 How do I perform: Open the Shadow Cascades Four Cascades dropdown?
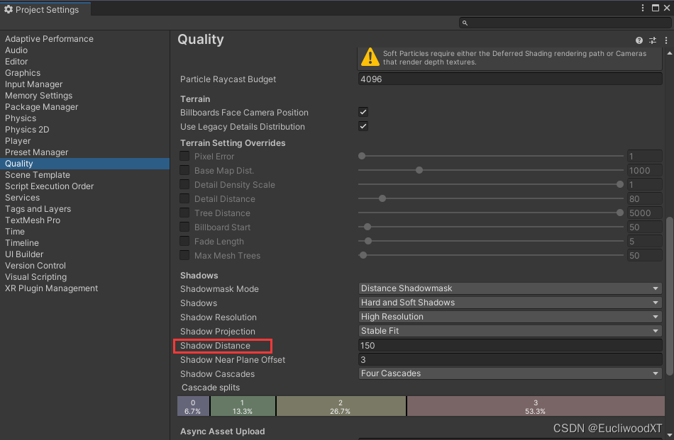pos(510,373)
